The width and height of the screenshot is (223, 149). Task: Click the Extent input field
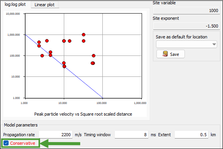[191, 135]
